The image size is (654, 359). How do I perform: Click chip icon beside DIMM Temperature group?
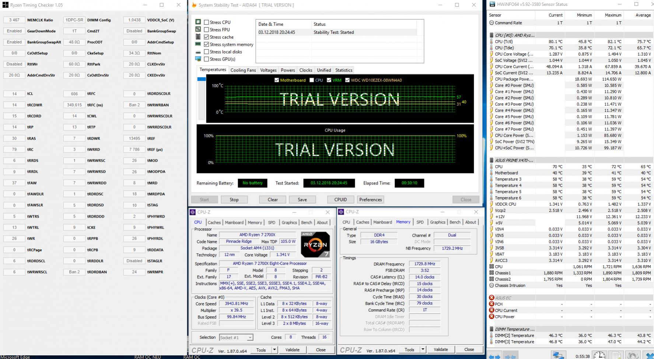point(491,329)
